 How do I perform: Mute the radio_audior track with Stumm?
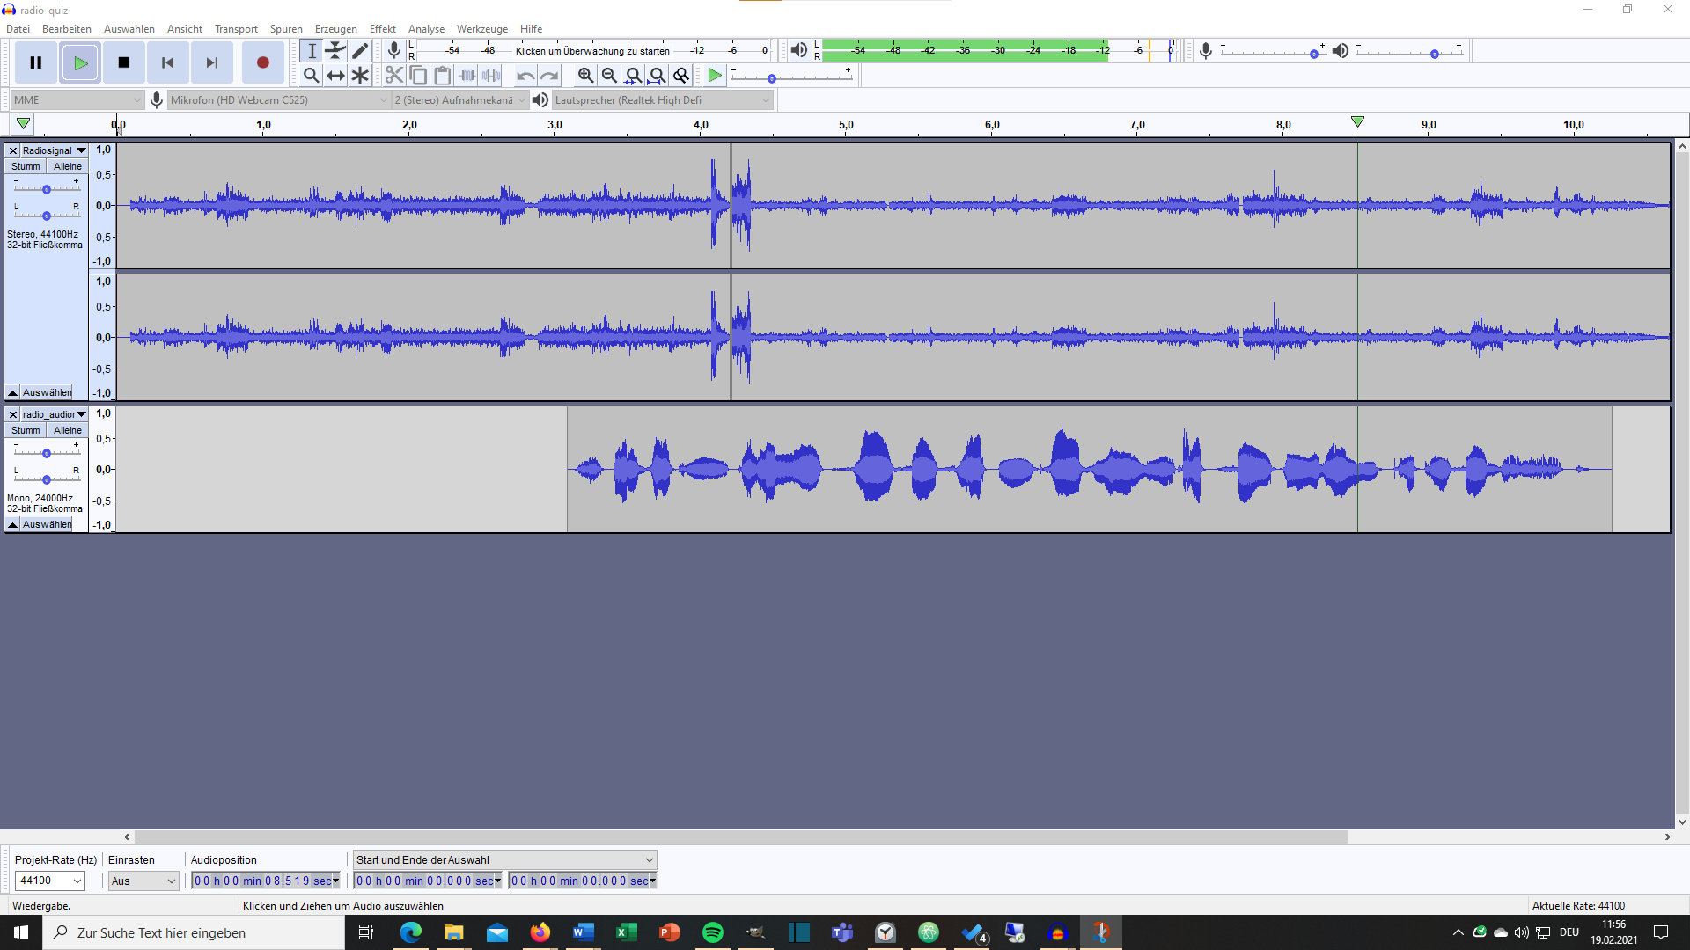26,430
